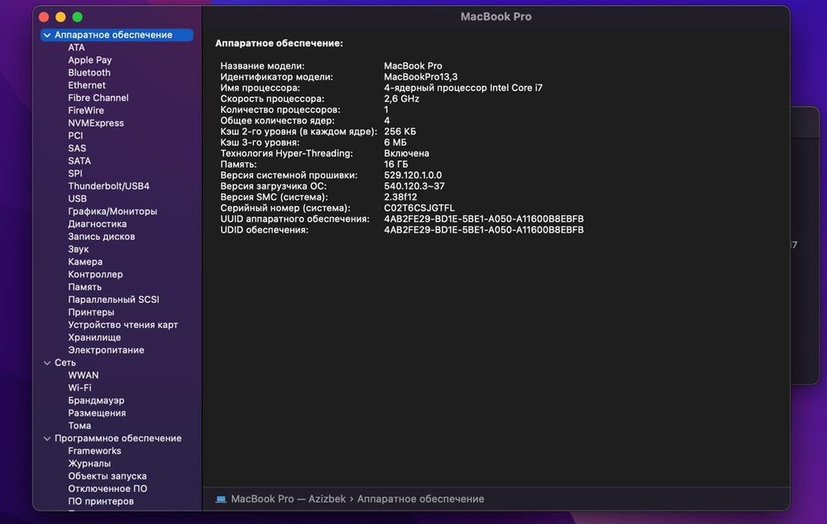Screen dimensions: 827x524
Task: Click the green full-screen window button
Action: [78, 17]
